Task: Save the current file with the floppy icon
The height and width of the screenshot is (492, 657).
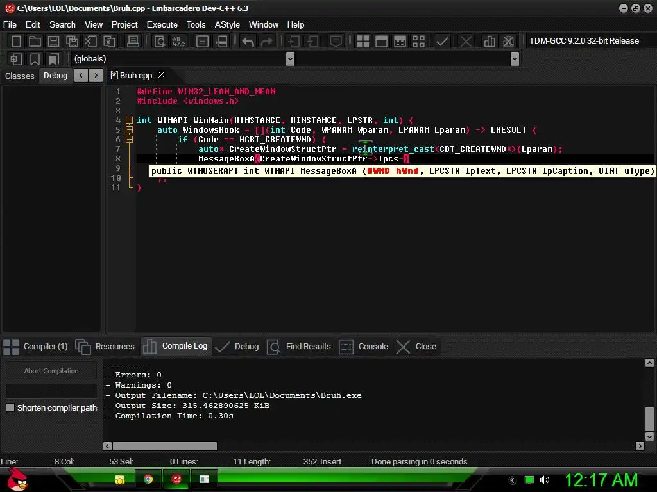Action: pos(53,41)
